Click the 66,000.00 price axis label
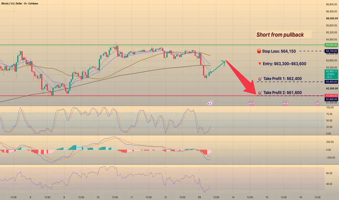The image size is (339, 200). click(332, 19)
